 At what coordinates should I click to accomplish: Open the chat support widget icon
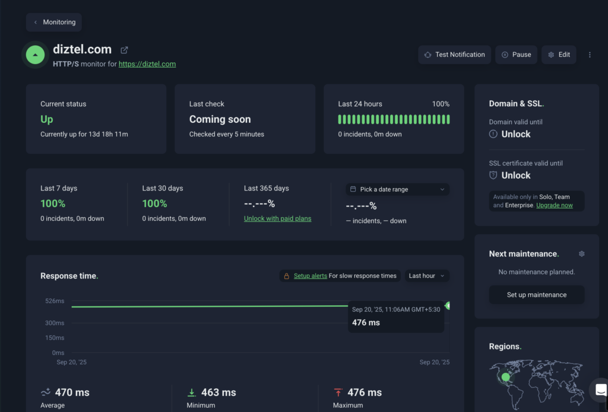600,390
